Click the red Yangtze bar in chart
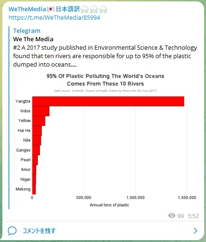This screenshot has height=242, width=206. 108,101
